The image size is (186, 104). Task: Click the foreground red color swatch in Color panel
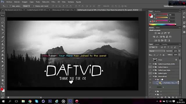coord(150,15)
